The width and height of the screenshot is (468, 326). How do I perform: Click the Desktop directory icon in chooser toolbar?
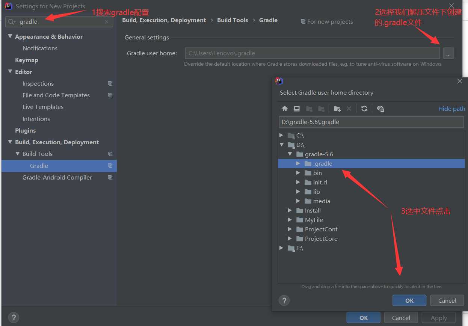(x=297, y=109)
